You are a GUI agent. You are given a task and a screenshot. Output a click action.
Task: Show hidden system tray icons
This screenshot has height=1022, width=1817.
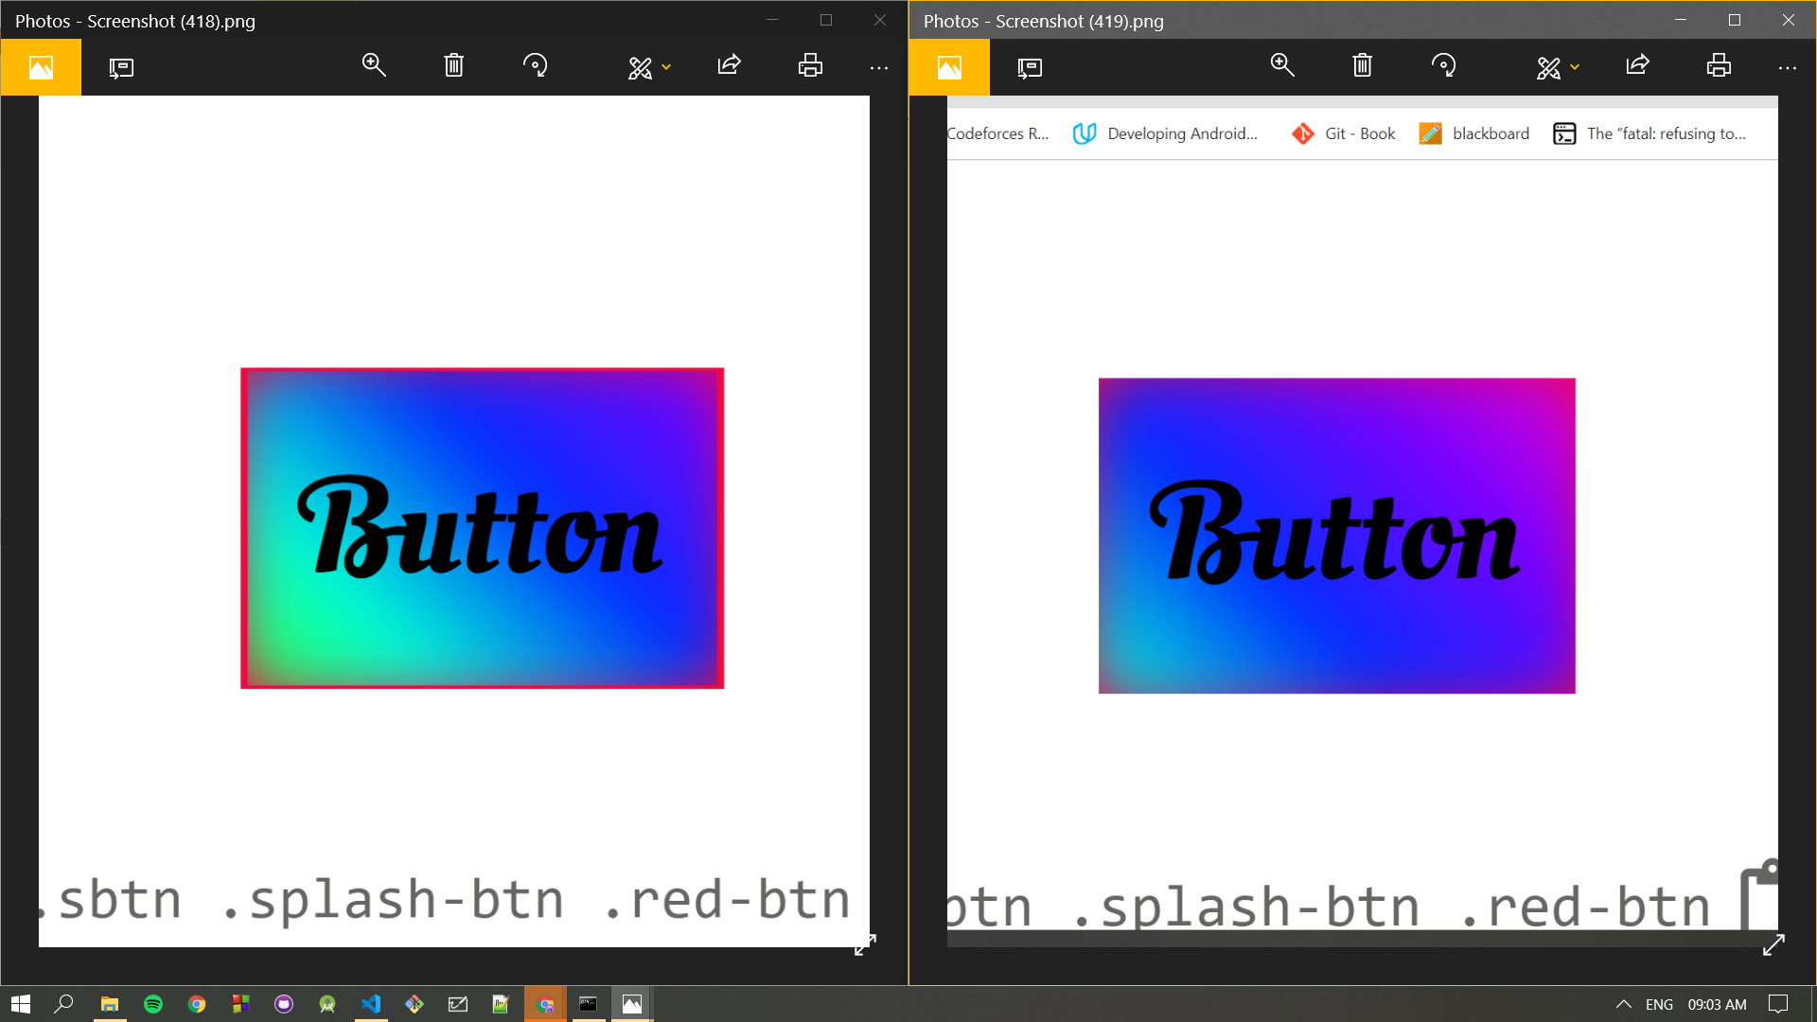(1623, 1004)
